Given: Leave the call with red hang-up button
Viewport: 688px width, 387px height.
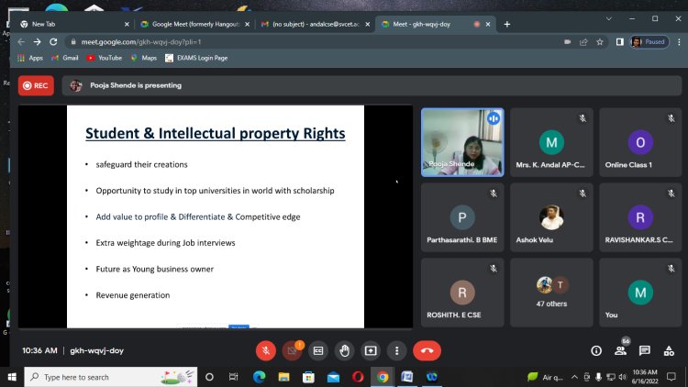Looking at the screenshot, I should pos(427,350).
